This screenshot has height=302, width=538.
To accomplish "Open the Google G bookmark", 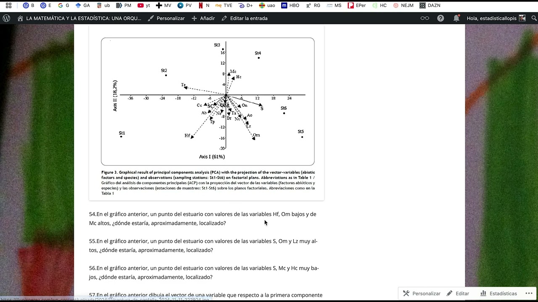I will pyautogui.click(x=64, y=5).
